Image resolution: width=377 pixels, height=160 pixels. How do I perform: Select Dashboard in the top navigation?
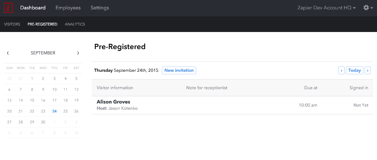coord(33,8)
